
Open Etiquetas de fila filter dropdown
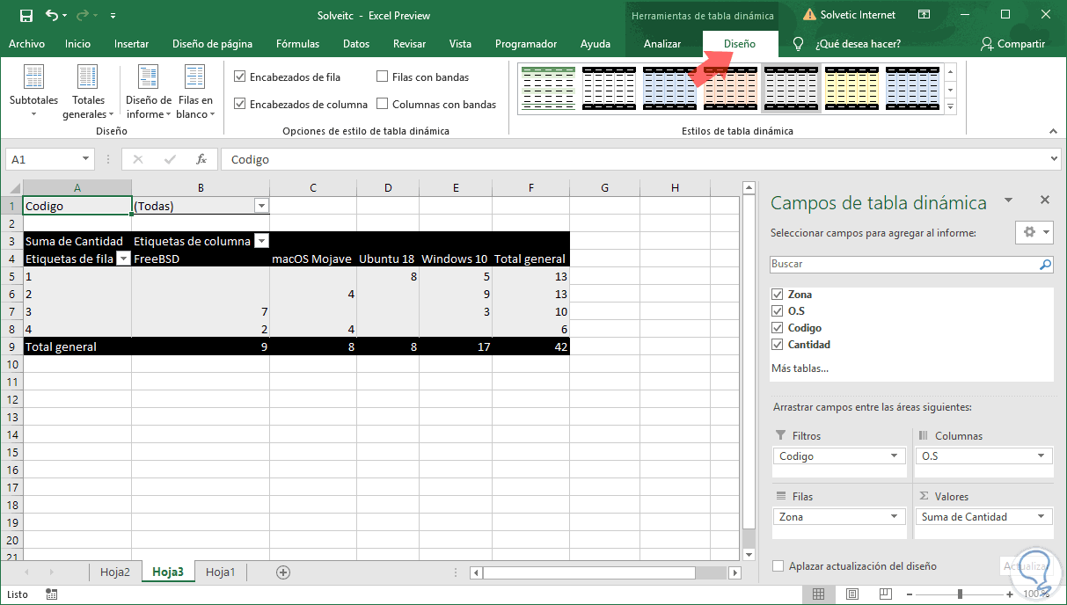point(121,259)
